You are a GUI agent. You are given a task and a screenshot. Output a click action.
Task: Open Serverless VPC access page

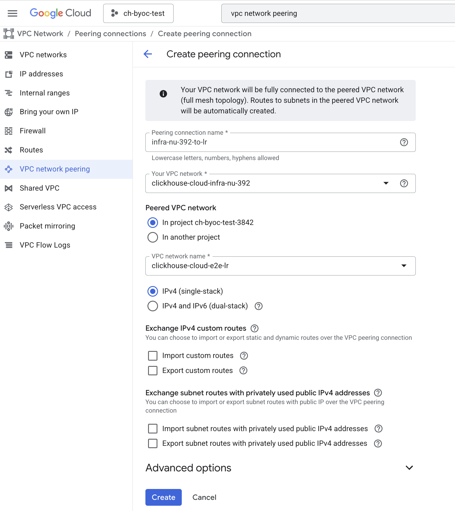(58, 207)
